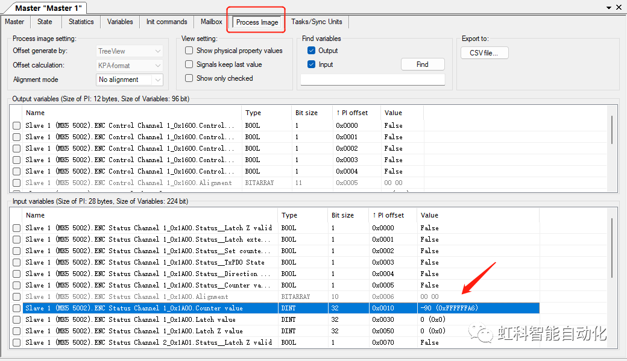Check output variable at offset 0x0000
This screenshot has height=361, width=627.
16,125
